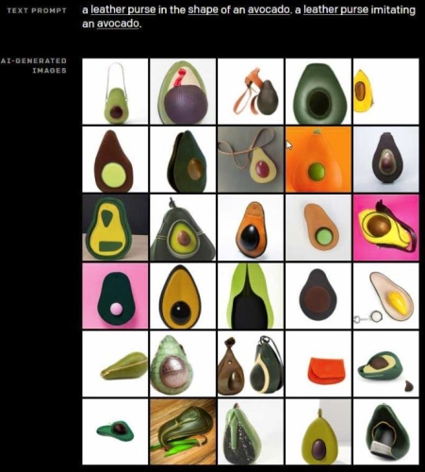Select image showing two brown and green pouches
Screen dimensions: 425x472
click(x=251, y=363)
